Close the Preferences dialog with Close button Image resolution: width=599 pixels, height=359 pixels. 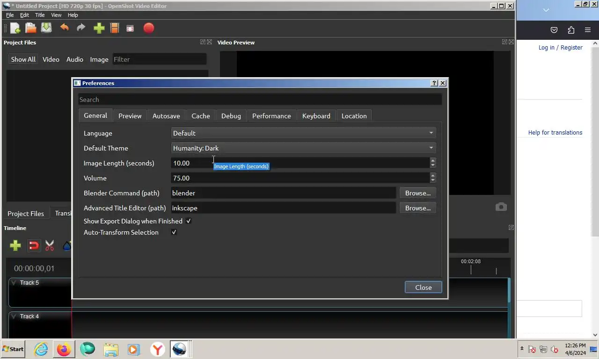coord(424,287)
